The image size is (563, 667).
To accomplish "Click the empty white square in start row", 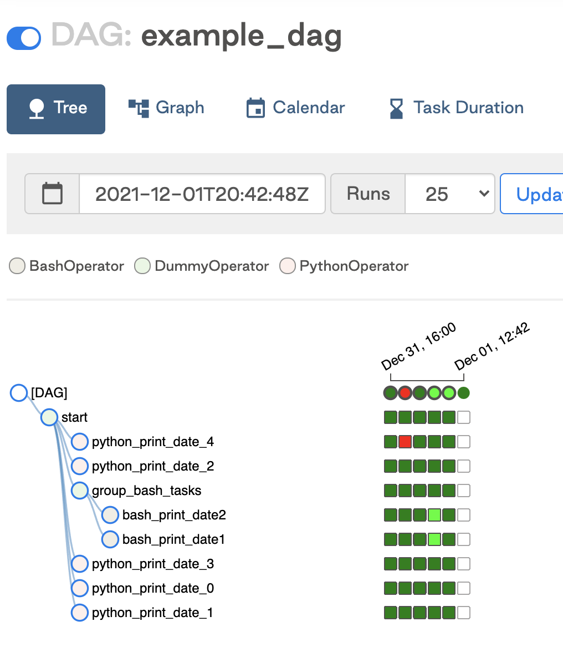I will pyautogui.click(x=464, y=417).
